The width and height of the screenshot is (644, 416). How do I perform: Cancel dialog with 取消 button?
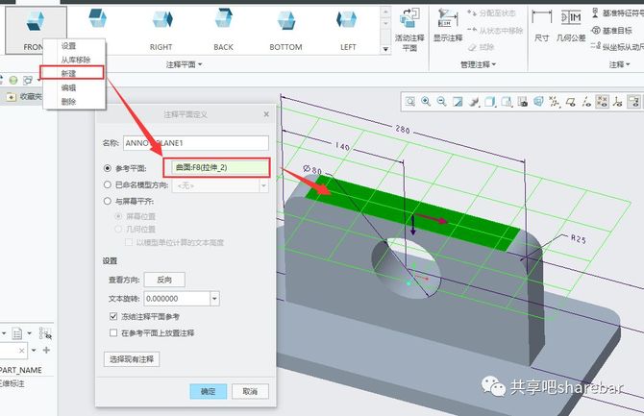[250, 391]
